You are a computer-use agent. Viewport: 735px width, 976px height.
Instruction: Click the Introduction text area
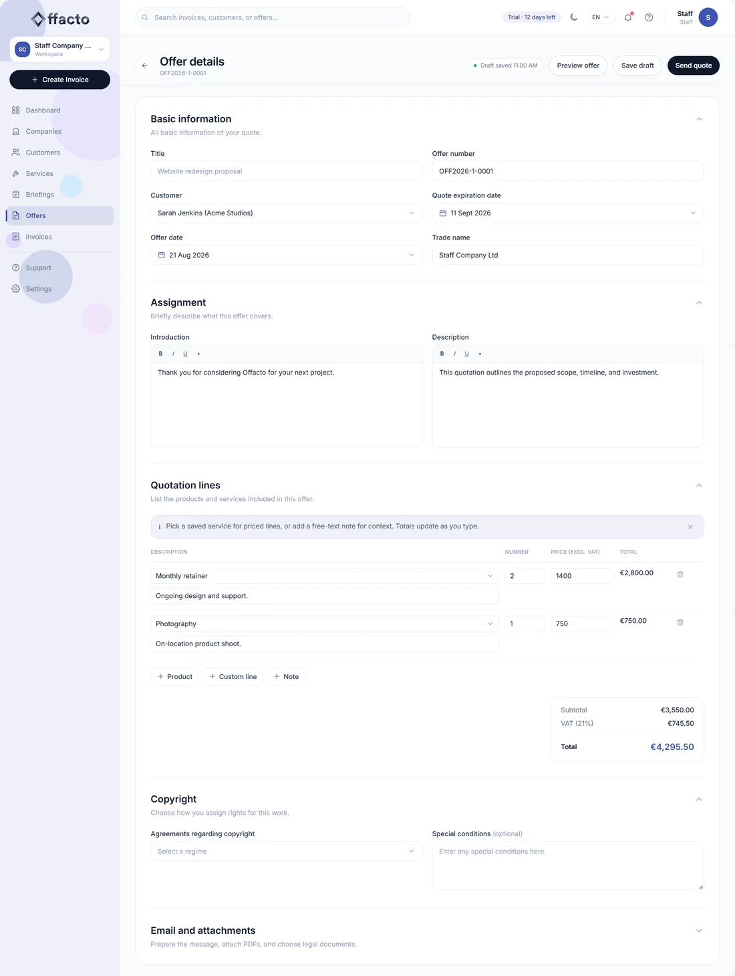[x=287, y=405]
